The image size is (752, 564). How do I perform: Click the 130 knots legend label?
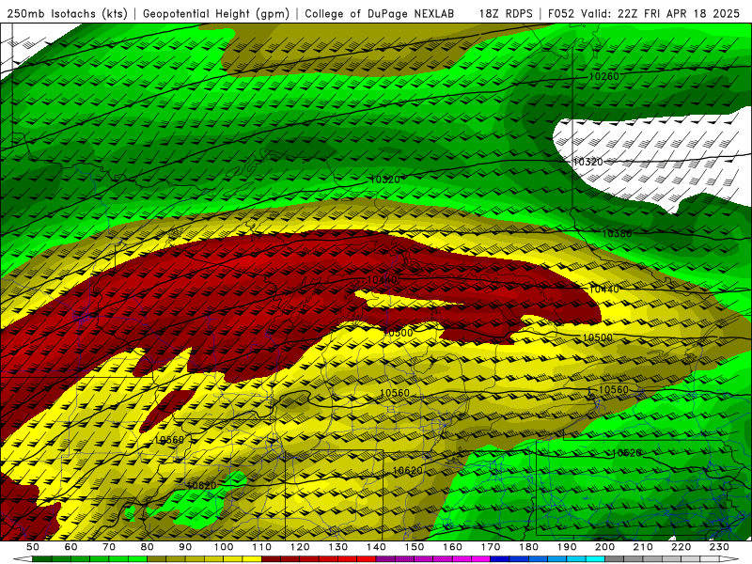(338, 547)
